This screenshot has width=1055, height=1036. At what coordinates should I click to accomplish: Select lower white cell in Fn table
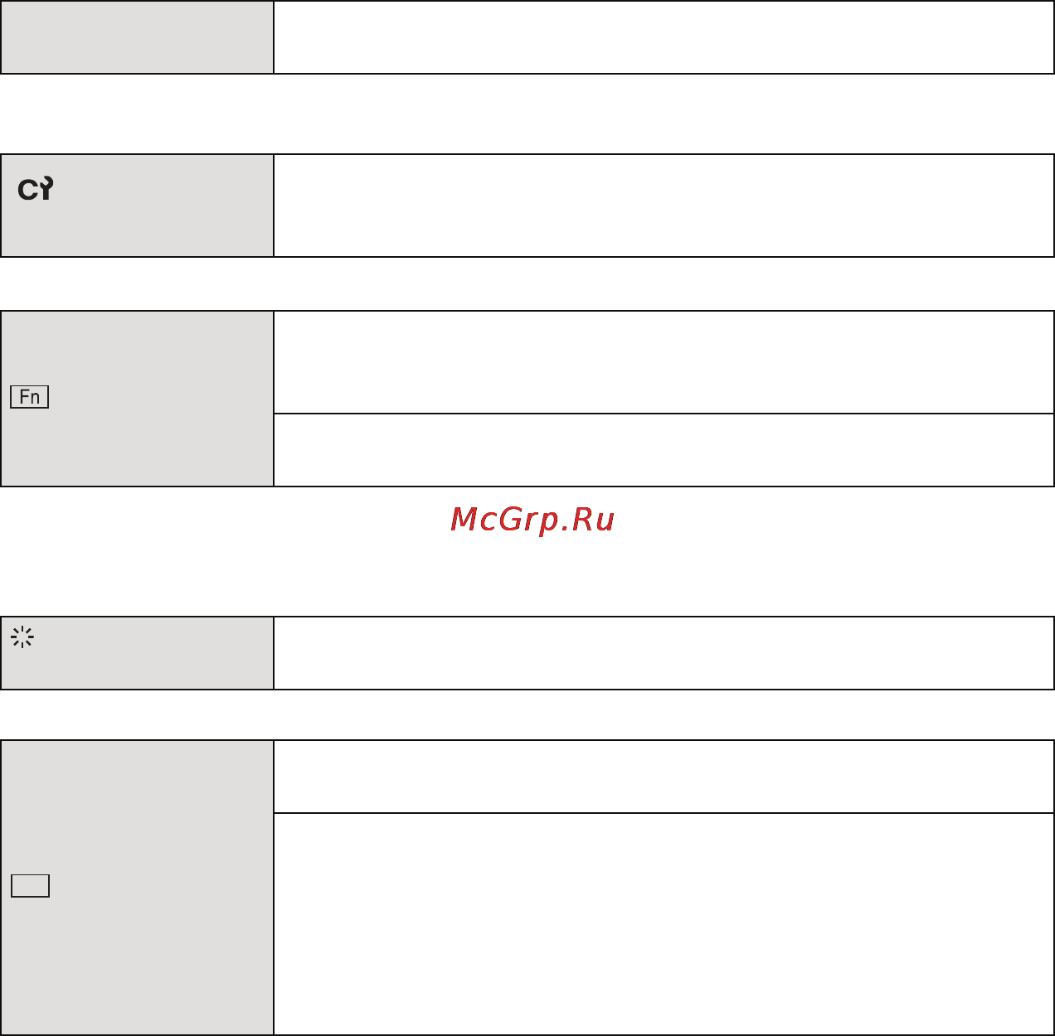[664, 450]
